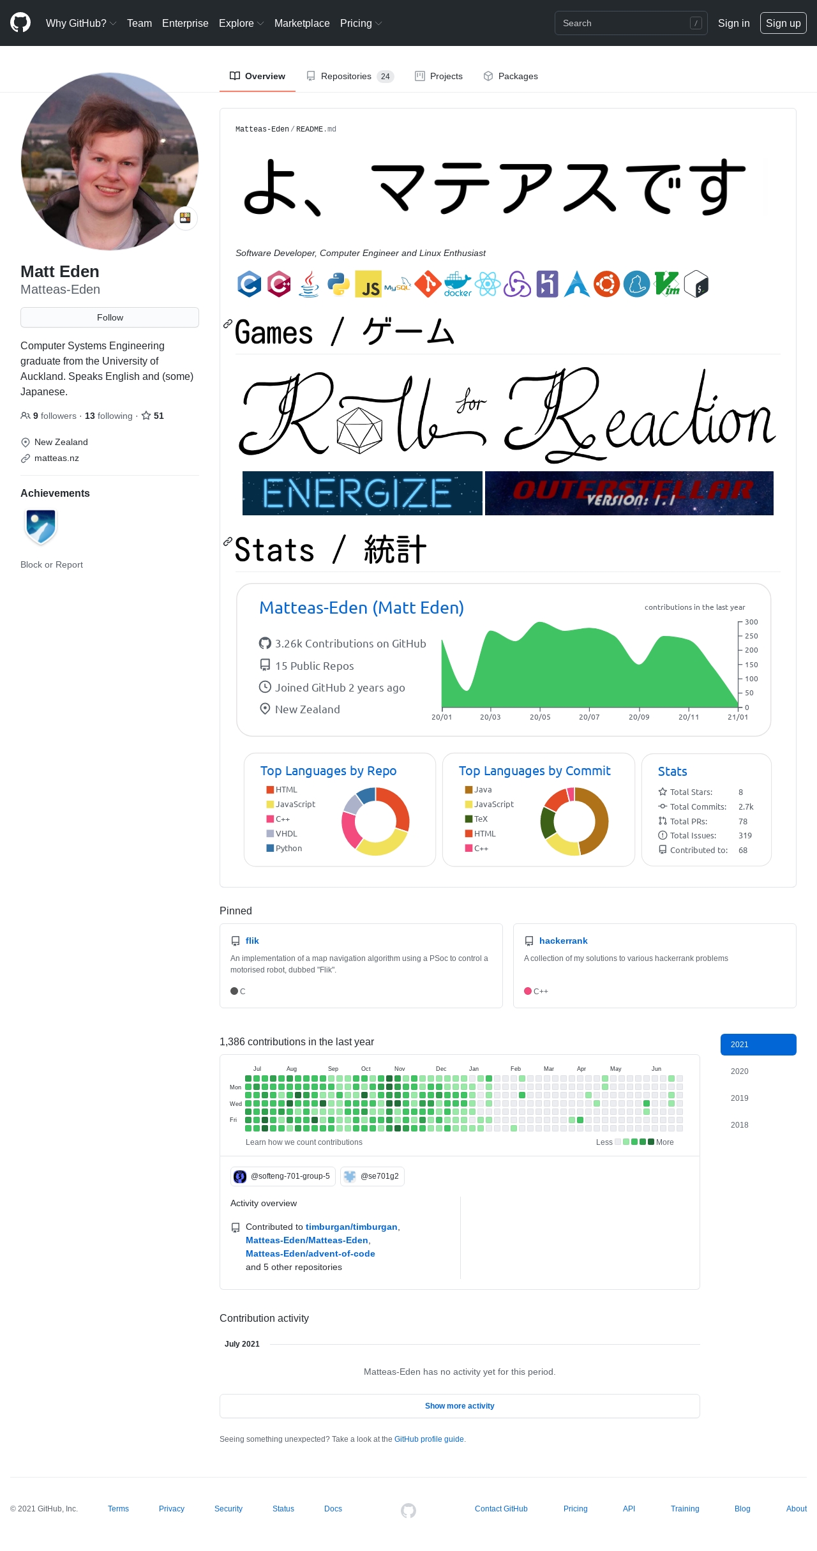Open the Contact GitHub footer link
The image size is (817, 1551).
(x=501, y=1509)
